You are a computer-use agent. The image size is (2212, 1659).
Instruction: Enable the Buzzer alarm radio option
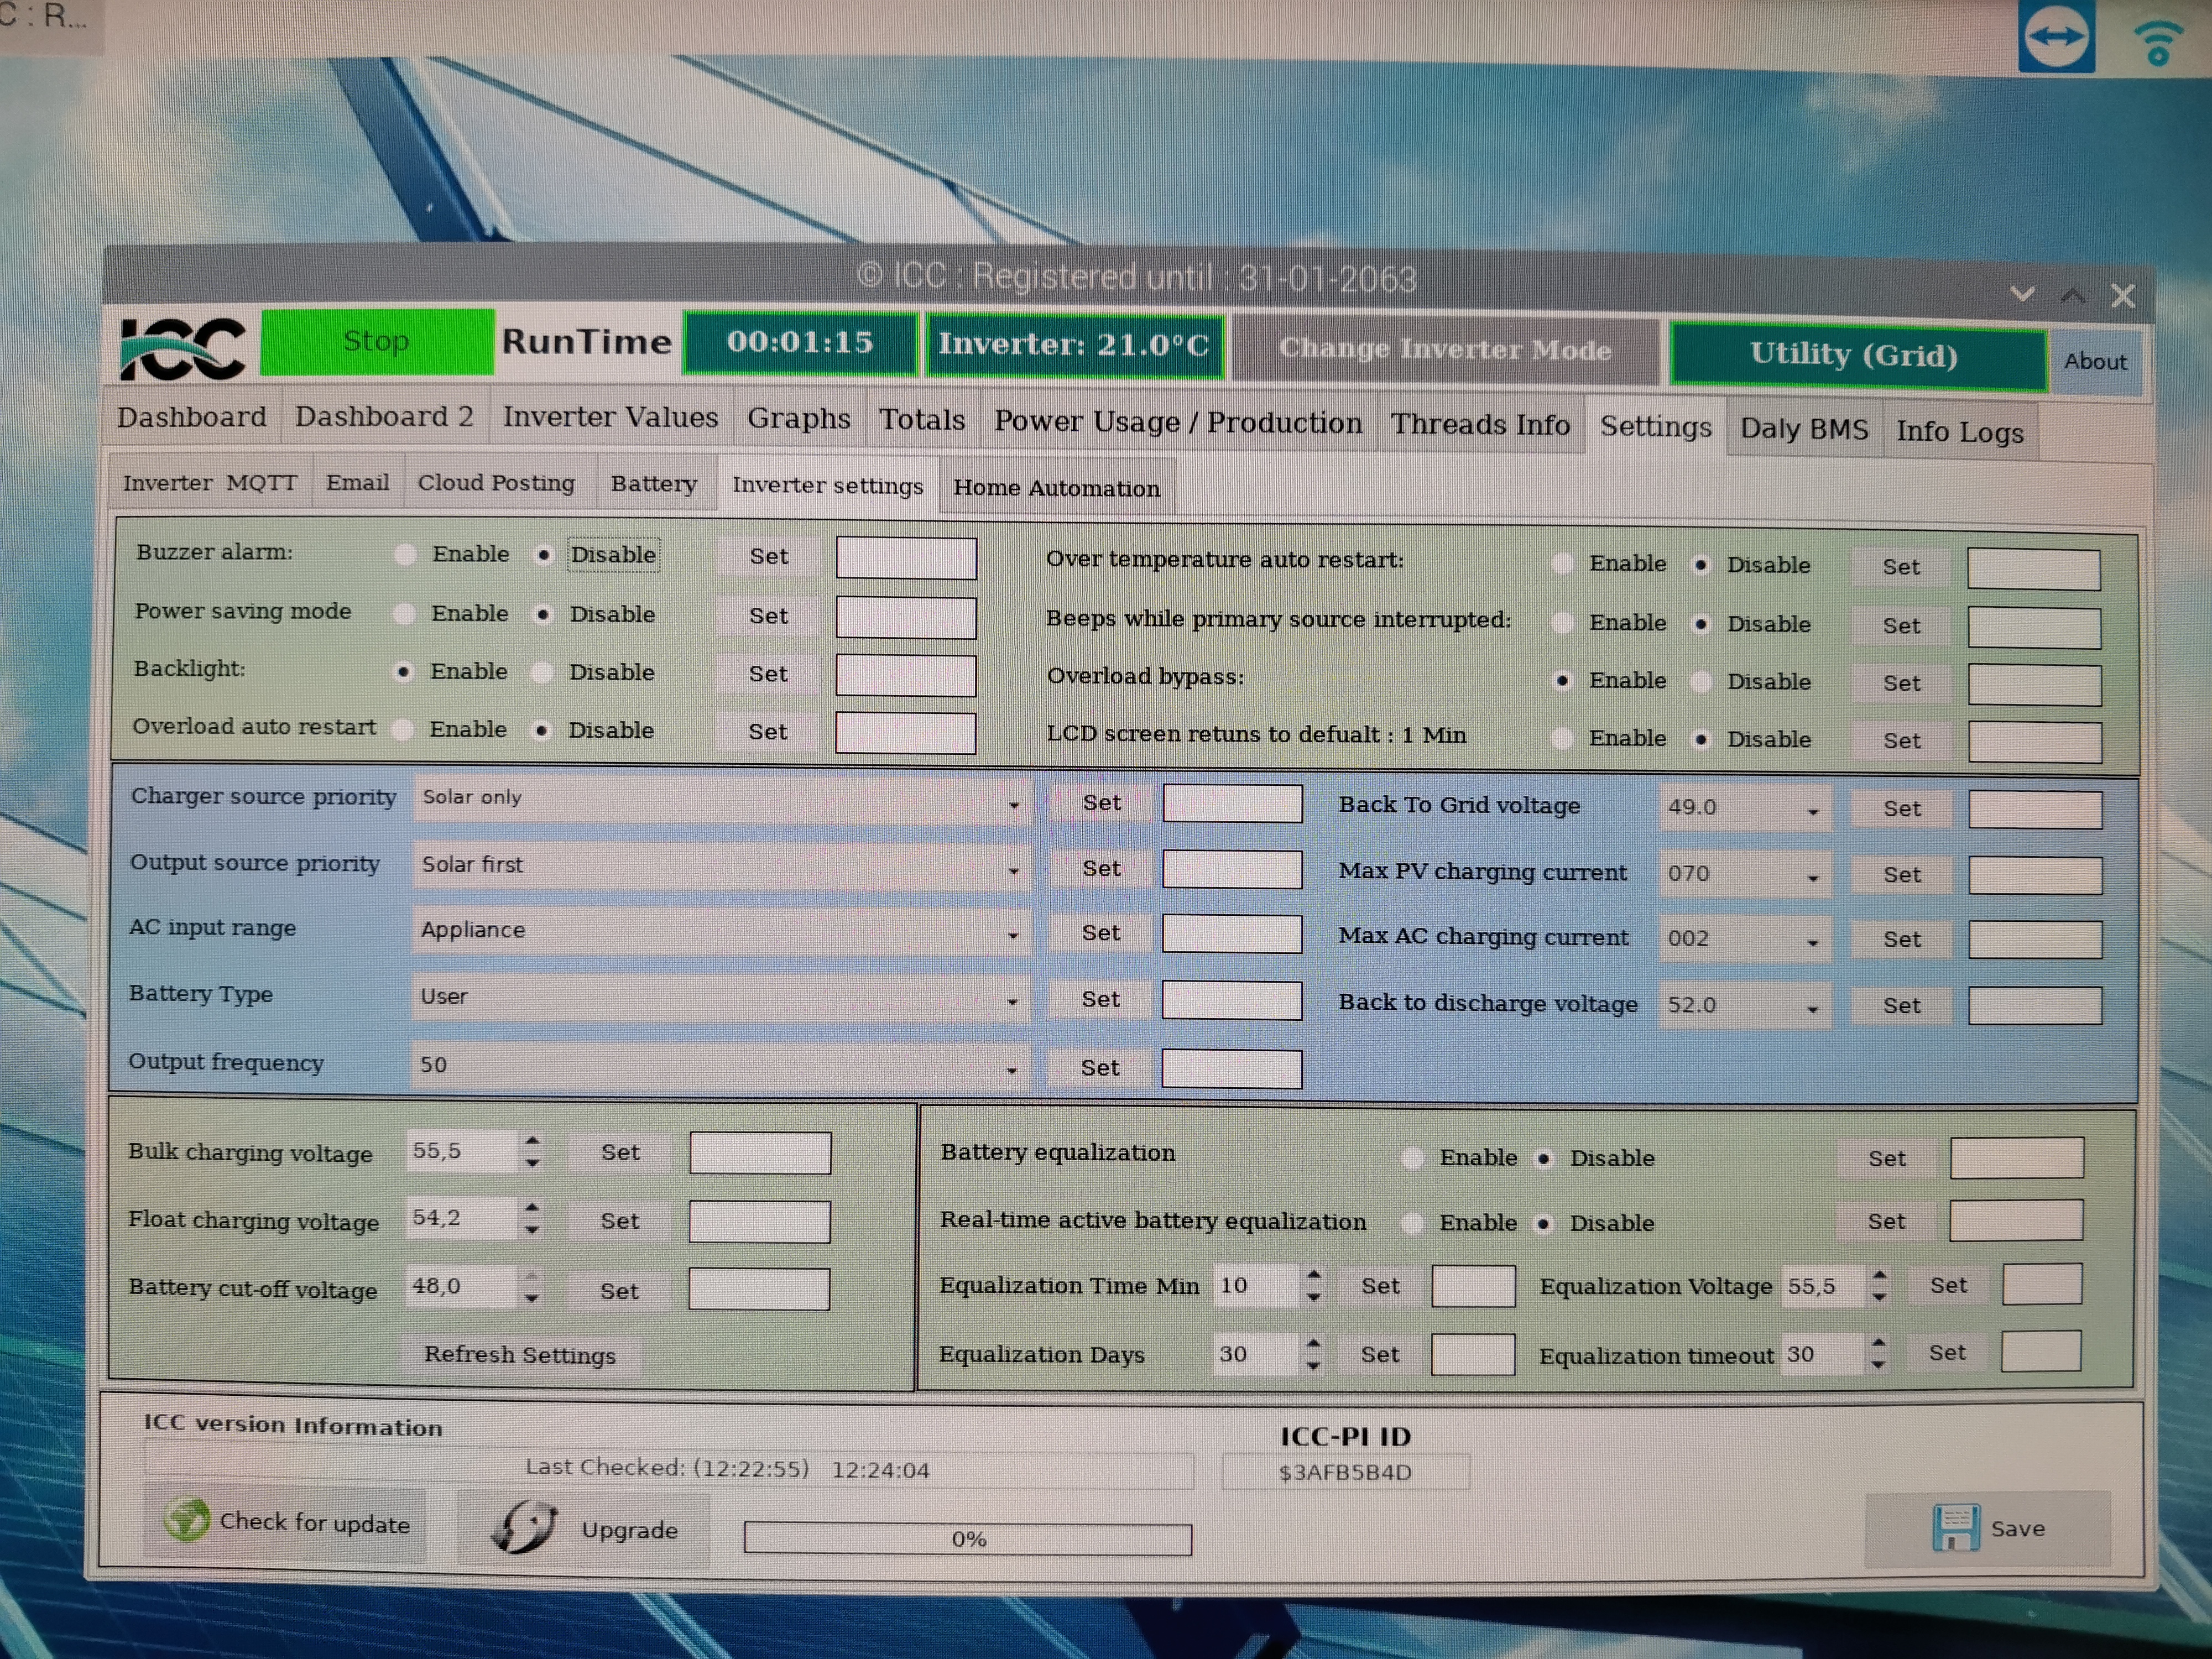pyautogui.click(x=405, y=554)
